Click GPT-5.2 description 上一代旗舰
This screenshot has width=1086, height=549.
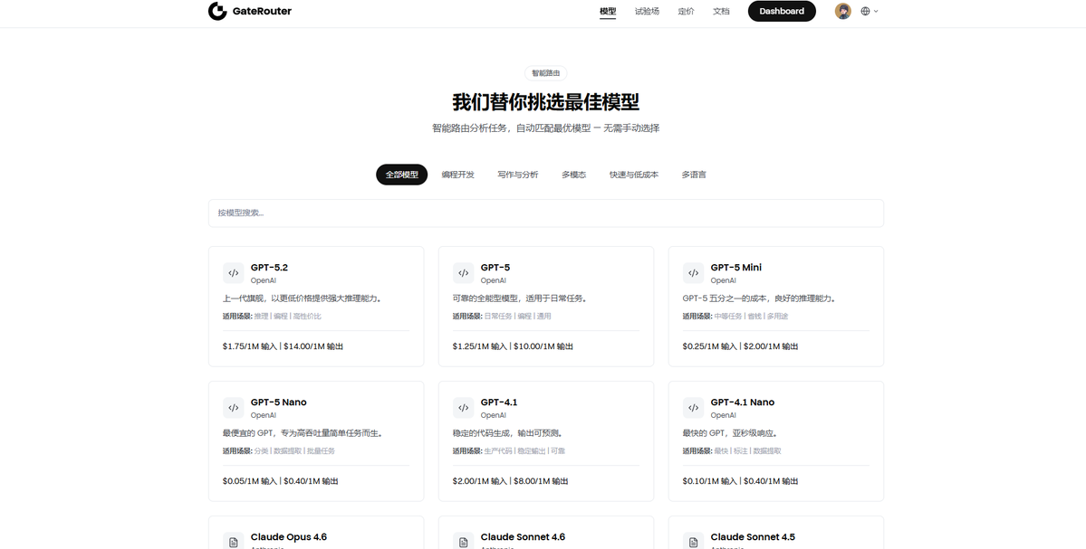pyautogui.click(x=303, y=298)
